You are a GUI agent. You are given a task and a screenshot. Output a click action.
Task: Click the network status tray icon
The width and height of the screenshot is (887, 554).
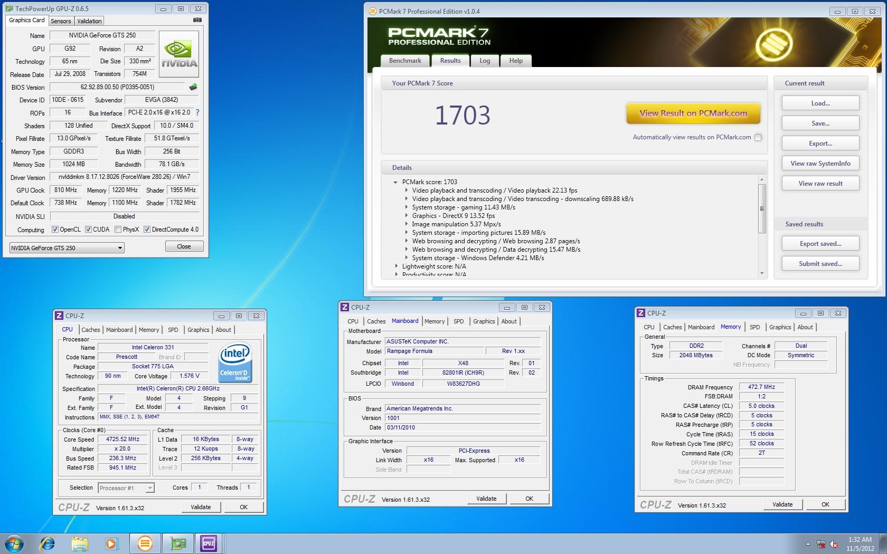[x=821, y=544]
